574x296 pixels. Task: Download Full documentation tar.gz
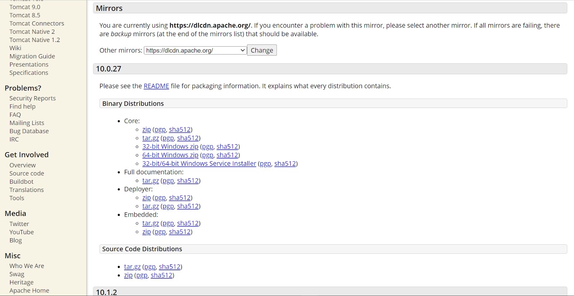151,181
